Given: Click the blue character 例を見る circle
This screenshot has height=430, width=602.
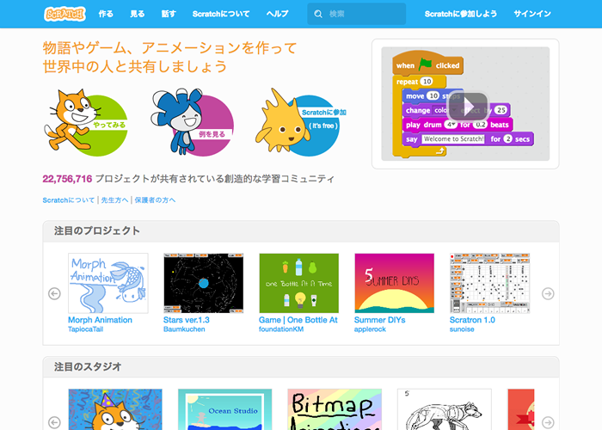Looking at the screenshot, I should point(193,122).
